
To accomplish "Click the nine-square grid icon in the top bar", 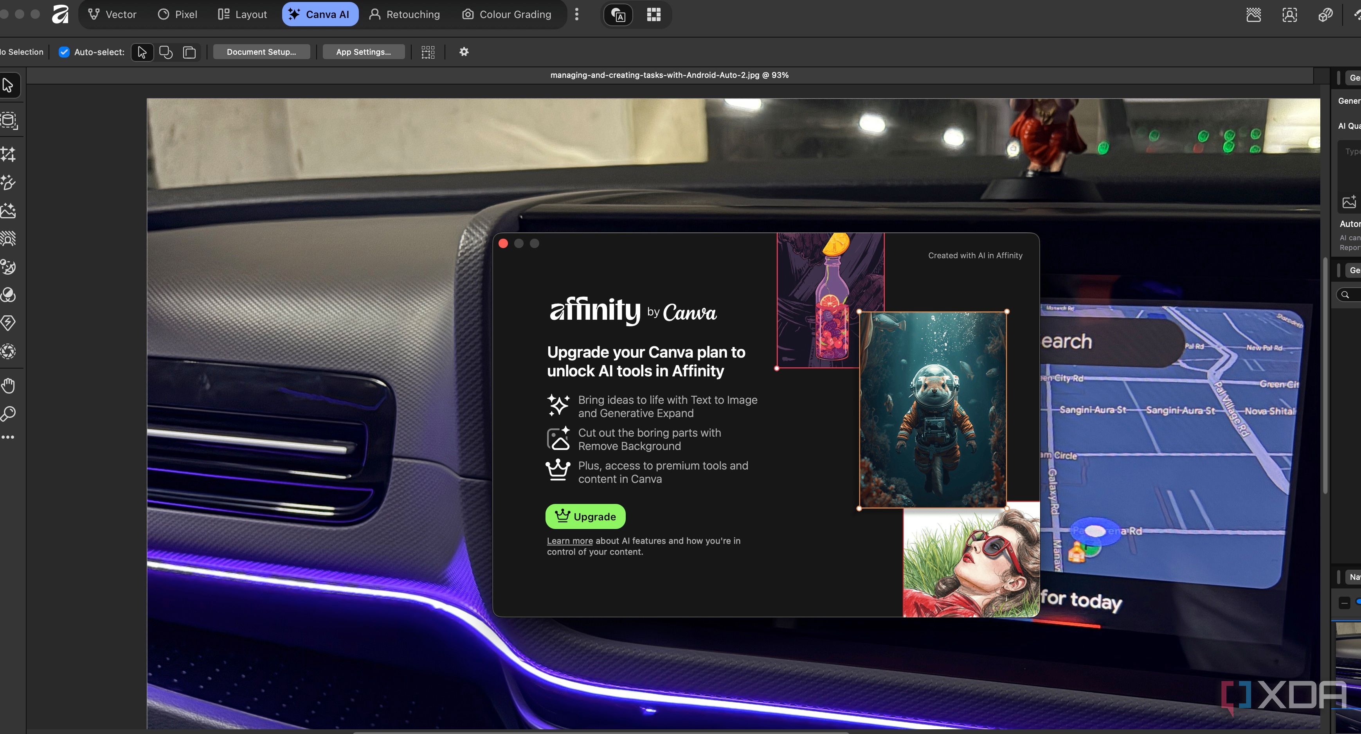I will coord(653,15).
